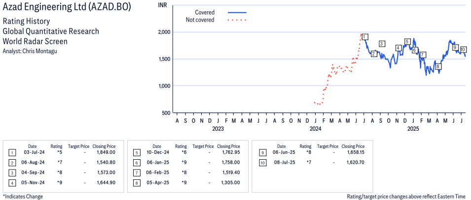Click closing price 1,573.00
471x200 pixels.
tap(106, 172)
